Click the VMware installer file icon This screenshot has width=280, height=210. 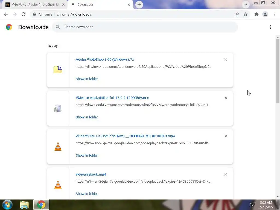tap(58, 108)
